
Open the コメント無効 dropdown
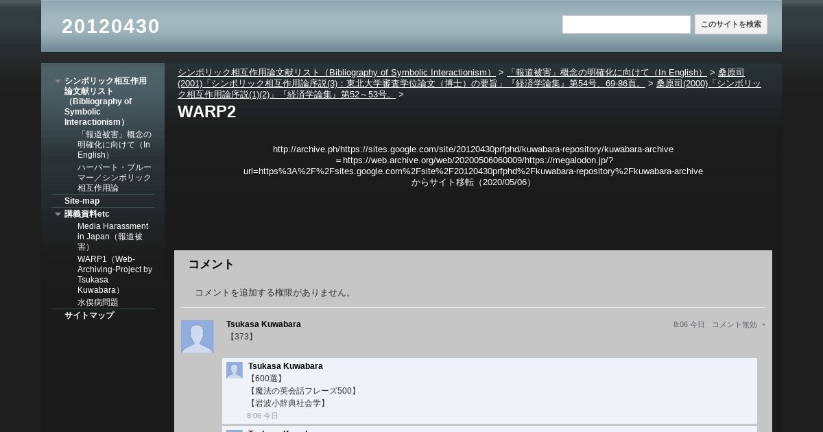click(x=739, y=325)
